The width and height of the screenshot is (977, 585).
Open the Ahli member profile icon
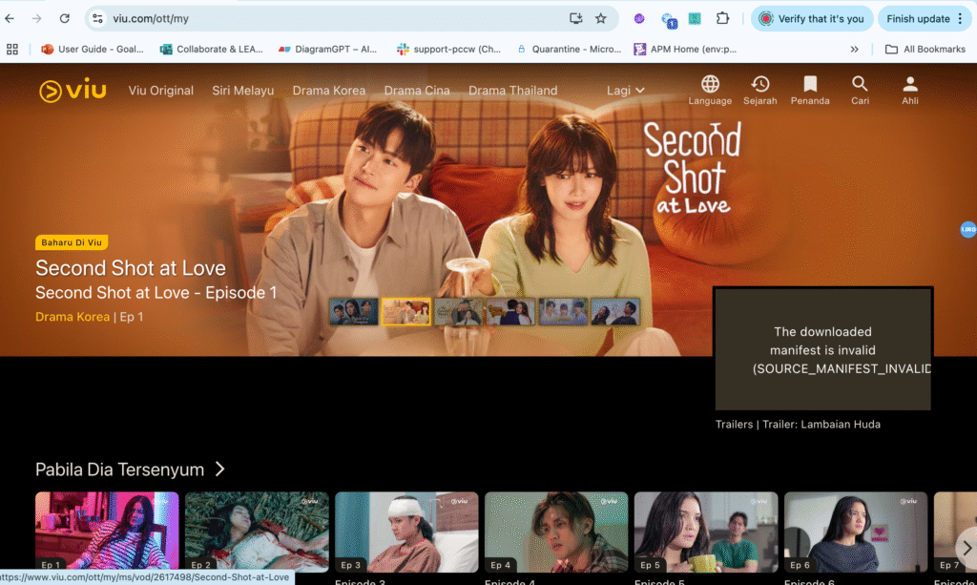point(909,91)
